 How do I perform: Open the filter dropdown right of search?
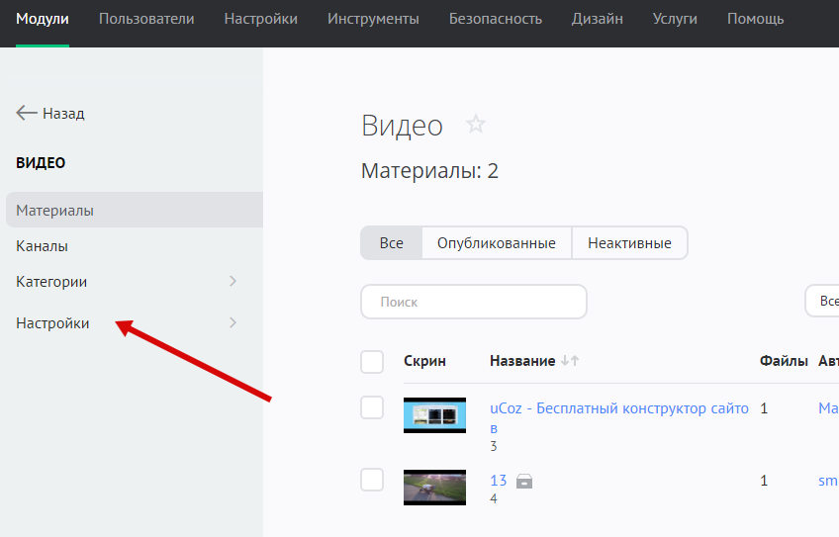coord(822,302)
